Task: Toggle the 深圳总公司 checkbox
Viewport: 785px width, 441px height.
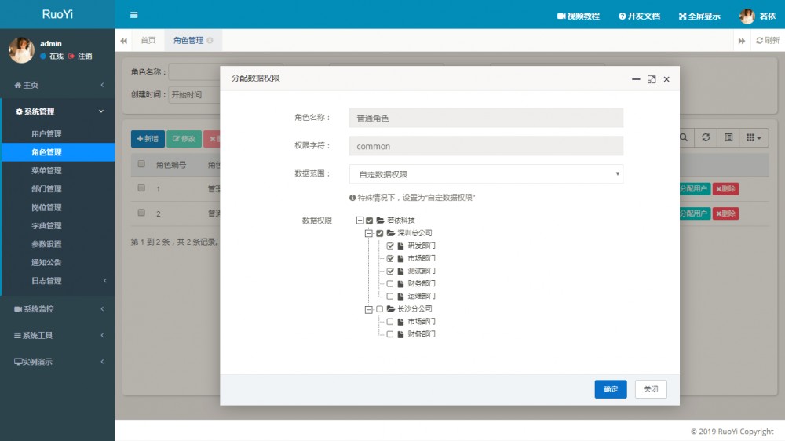Action: (x=379, y=233)
